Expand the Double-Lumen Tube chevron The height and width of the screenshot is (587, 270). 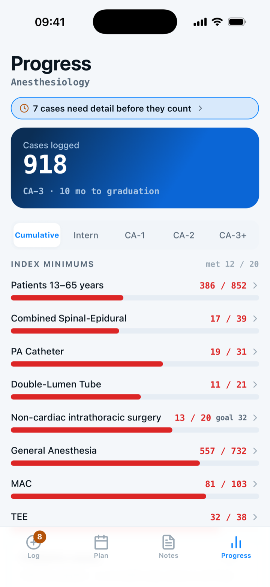pyautogui.click(x=255, y=384)
